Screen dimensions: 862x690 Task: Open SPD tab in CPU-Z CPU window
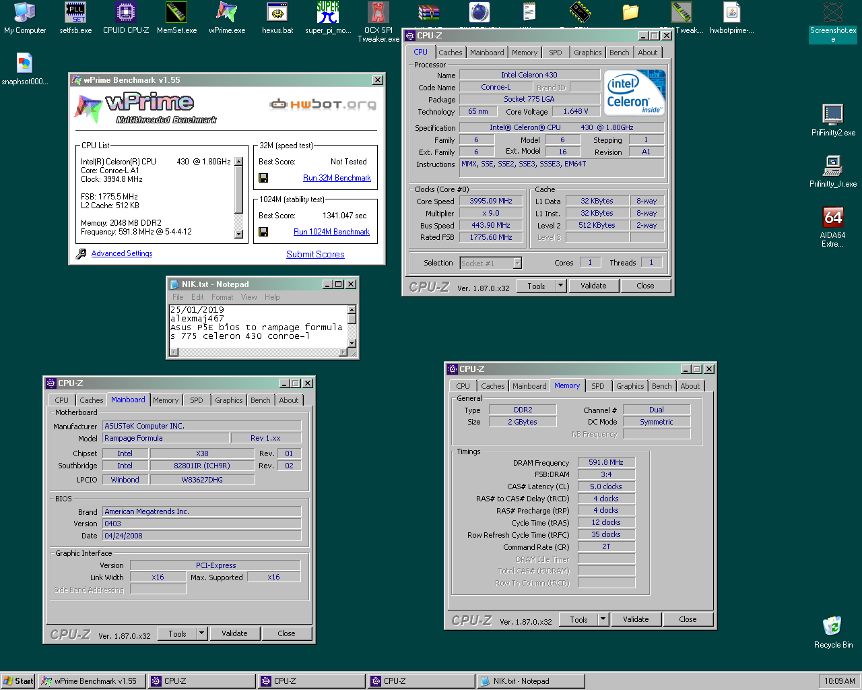coord(556,53)
